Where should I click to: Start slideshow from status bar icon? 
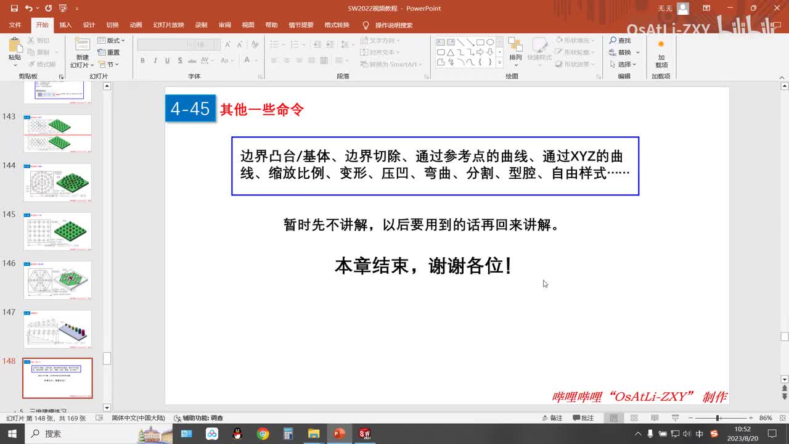tap(675, 417)
